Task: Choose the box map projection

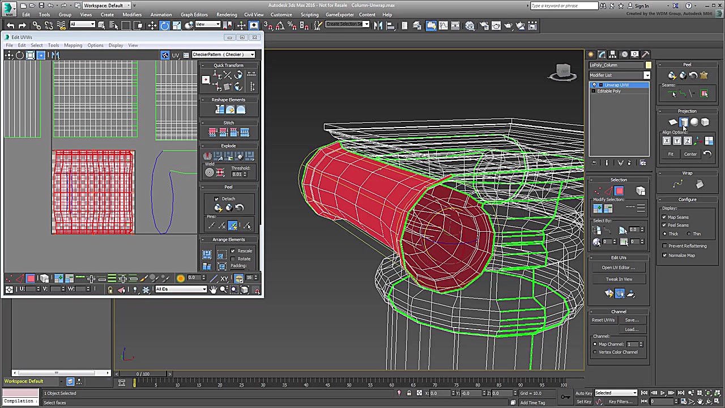Action: point(705,122)
